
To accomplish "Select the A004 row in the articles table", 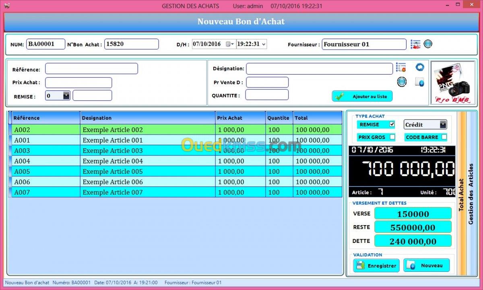I will point(113,161).
